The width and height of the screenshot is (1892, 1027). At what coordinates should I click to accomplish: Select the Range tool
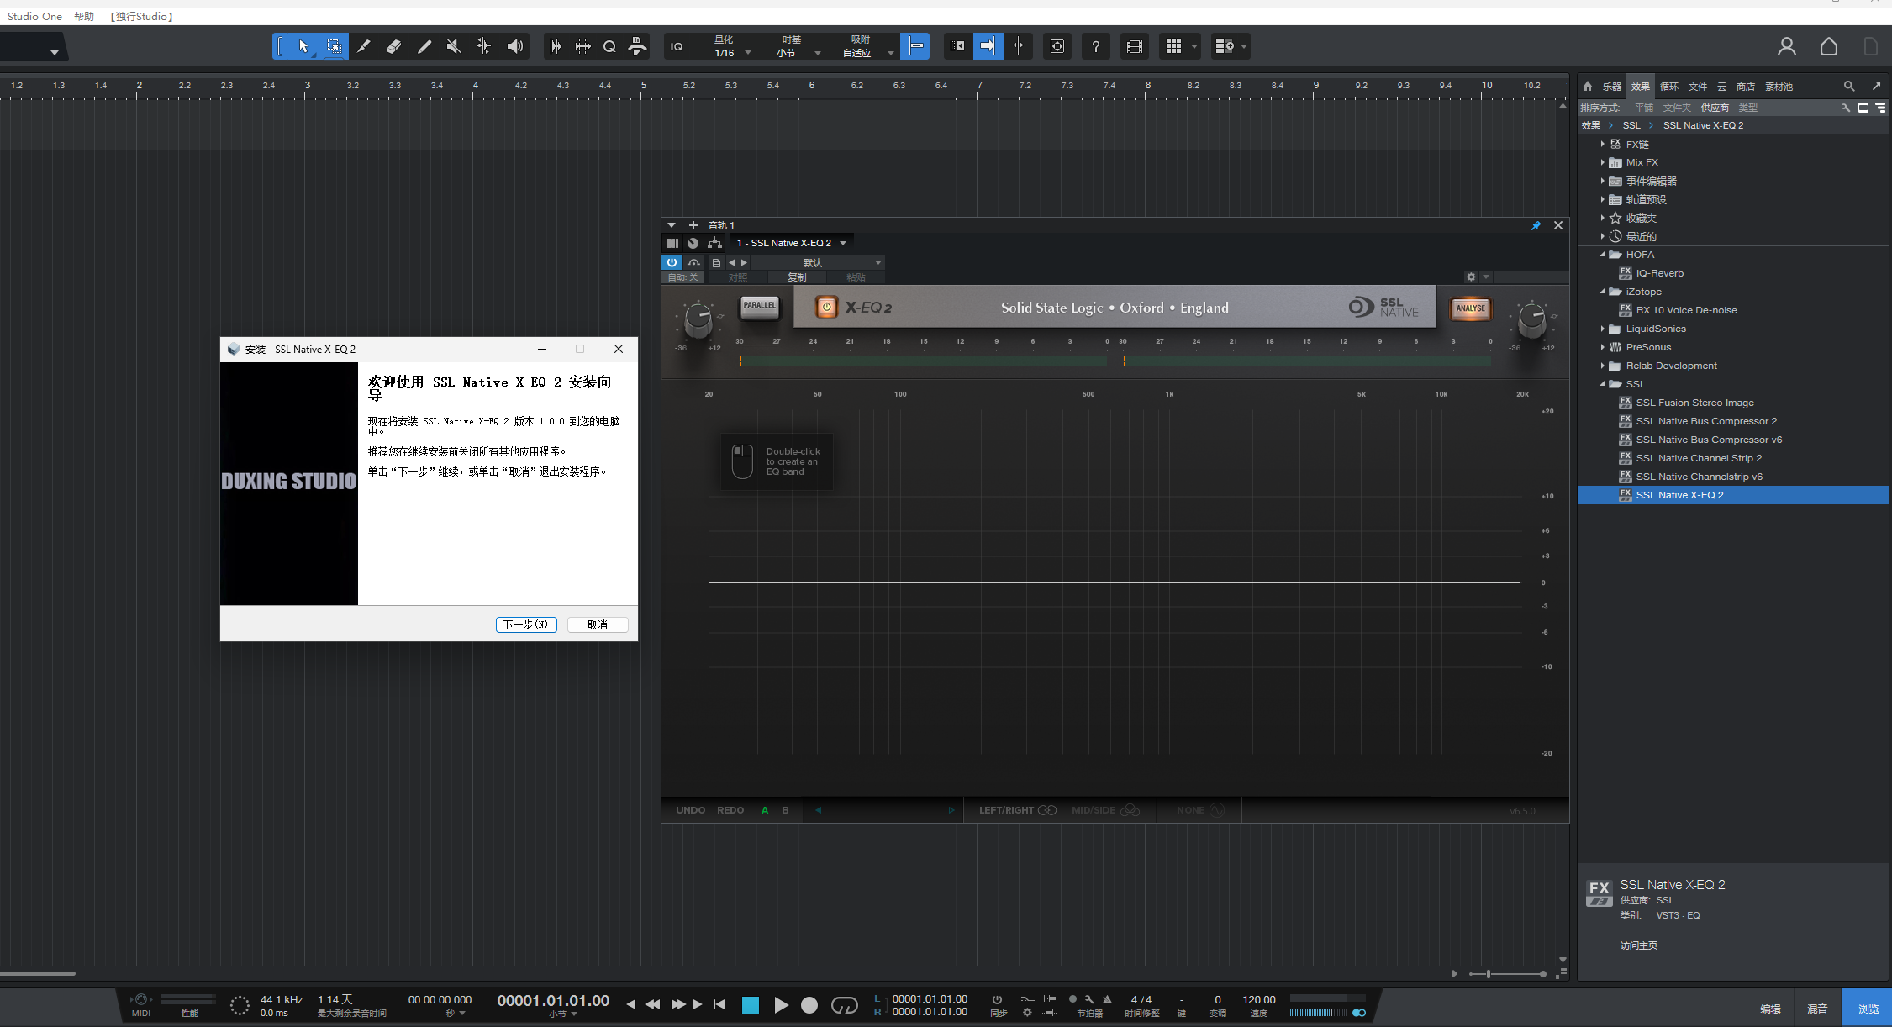(x=334, y=46)
